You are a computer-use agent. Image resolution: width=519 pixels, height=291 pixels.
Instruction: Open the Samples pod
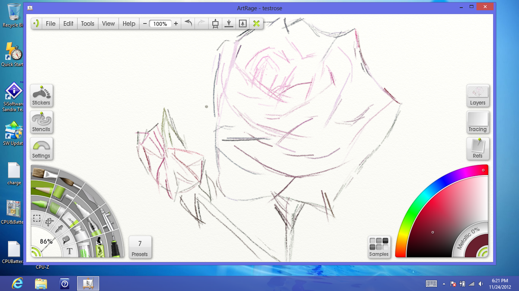[x=379, y=247]
